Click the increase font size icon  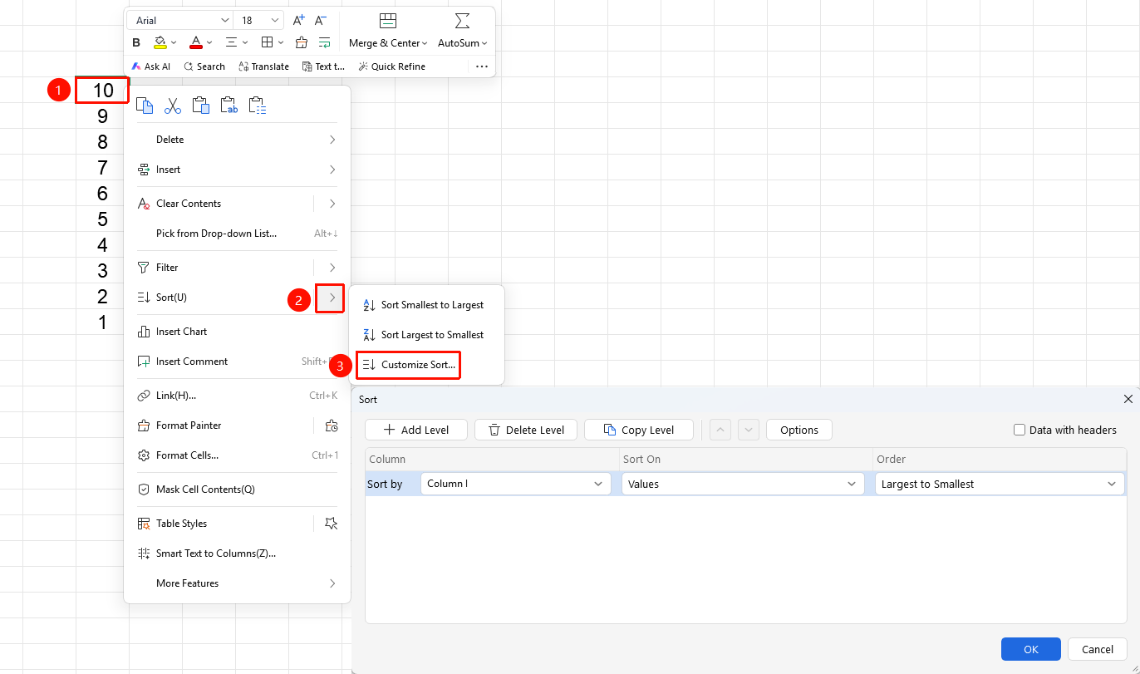coord(299,20)
